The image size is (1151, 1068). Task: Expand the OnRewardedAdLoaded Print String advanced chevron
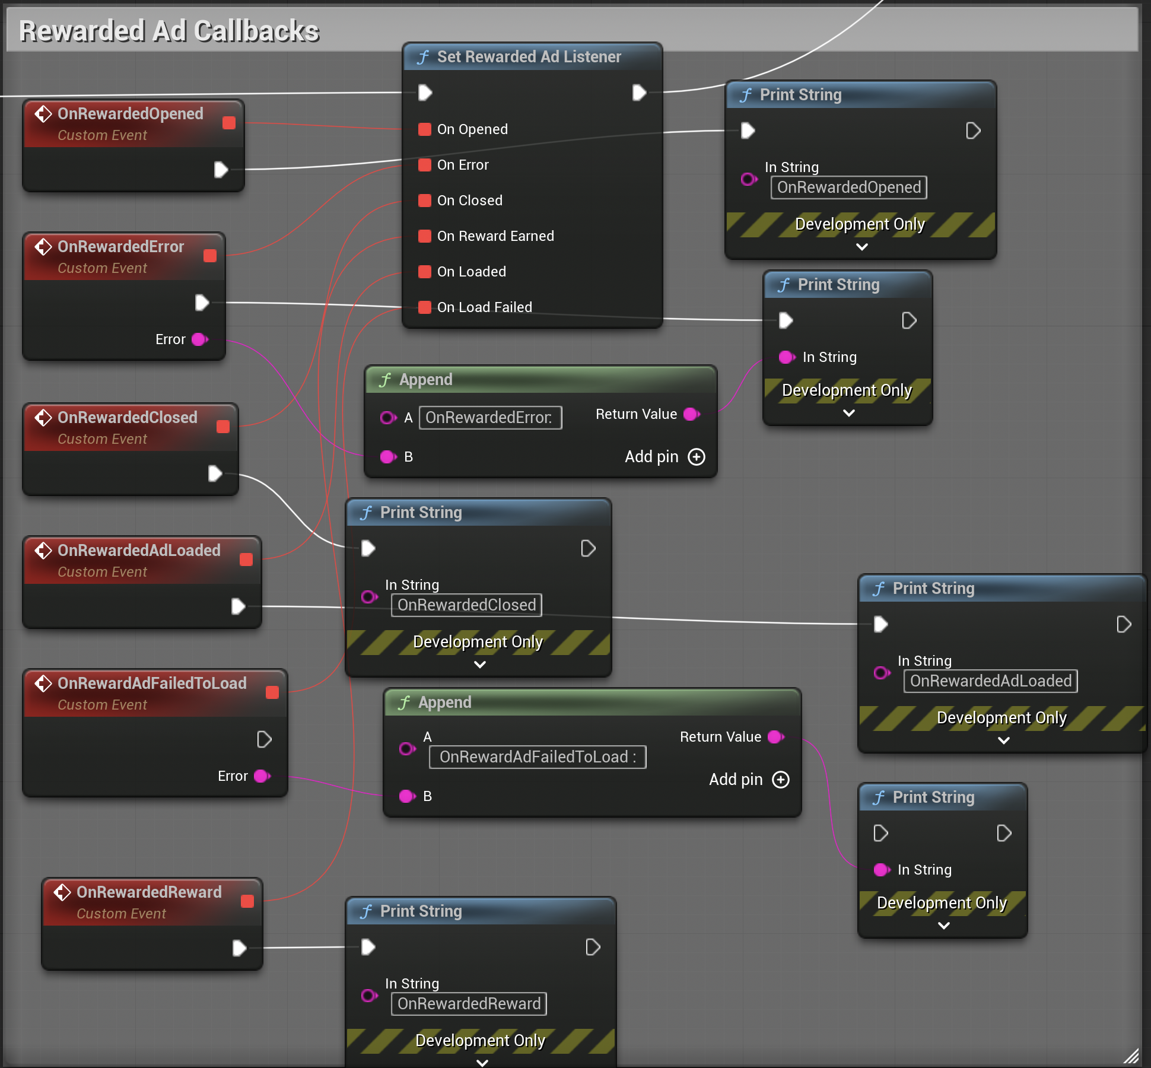click(1004, 740)
